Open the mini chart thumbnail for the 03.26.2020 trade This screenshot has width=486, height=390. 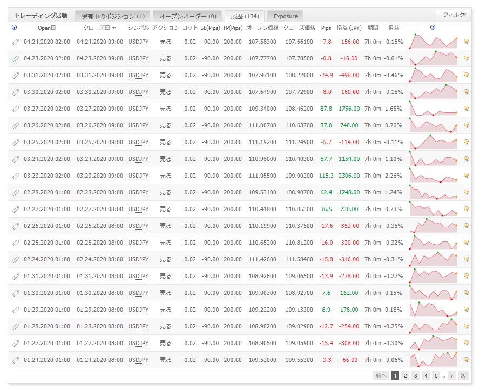click(433, 125)
